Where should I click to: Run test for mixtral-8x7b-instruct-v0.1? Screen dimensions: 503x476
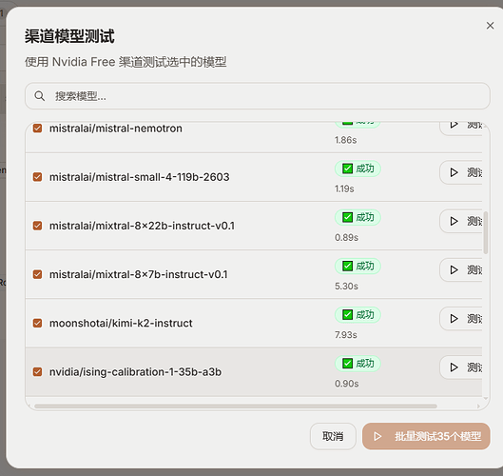coord(461,269)
